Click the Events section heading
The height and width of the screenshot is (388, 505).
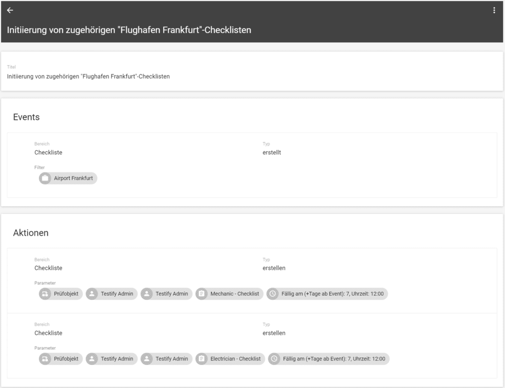(x=27, y=117)
